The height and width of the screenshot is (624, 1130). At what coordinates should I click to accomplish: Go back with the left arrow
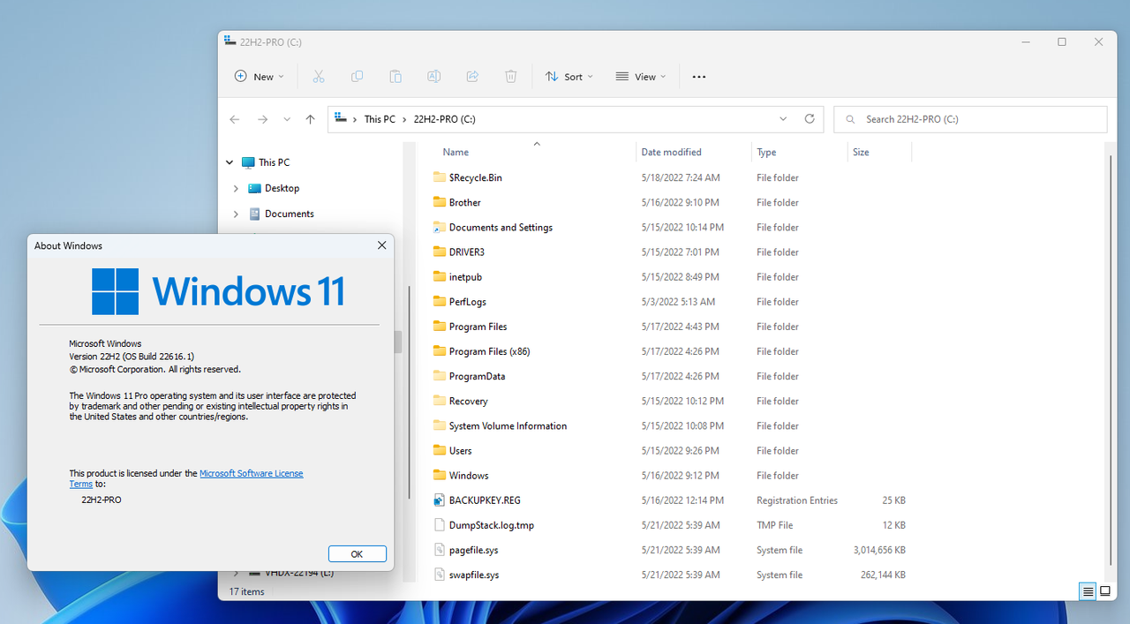(234, 119)
